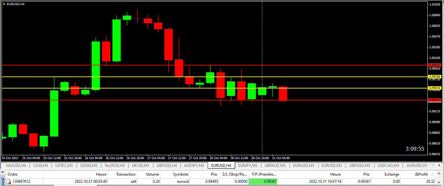This screenshot has height=186, width=444.
Task: Click the yellow 0.99768 price level label
Action: 435,77
